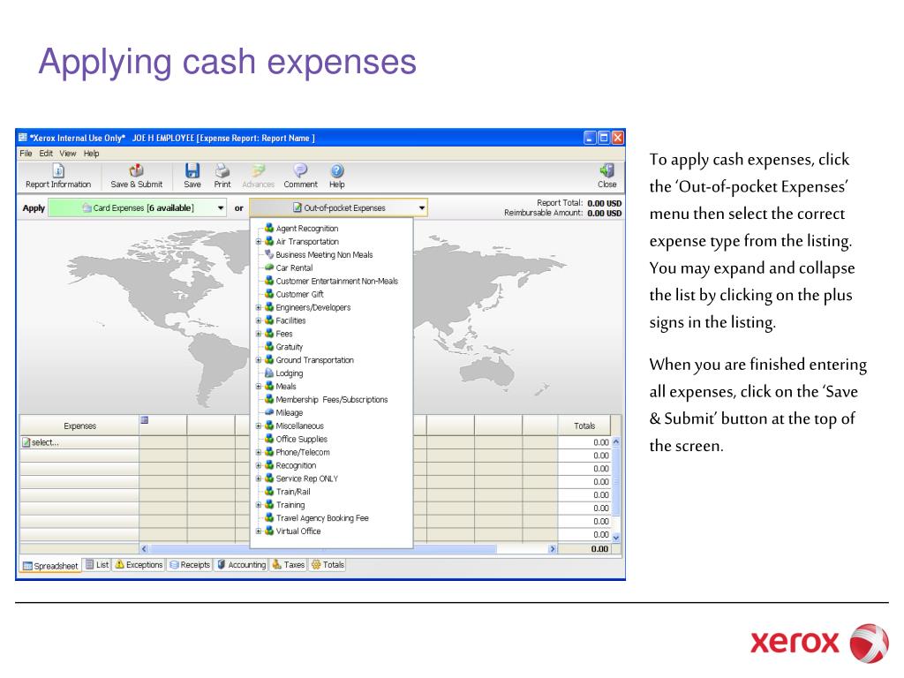Open the File menu

[26, 154]
